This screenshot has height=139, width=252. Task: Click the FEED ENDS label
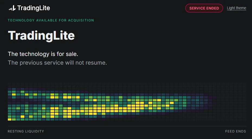(235, 131)
